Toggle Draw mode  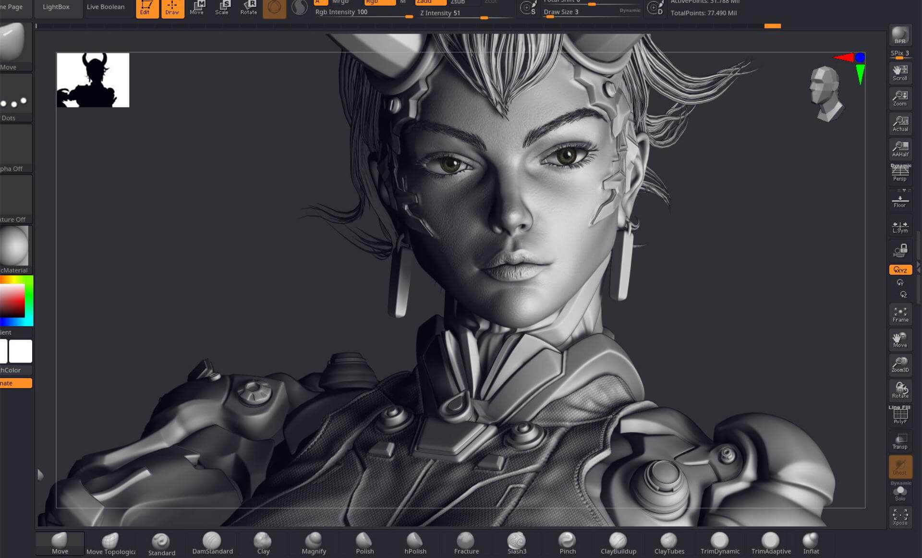point(172,8)
